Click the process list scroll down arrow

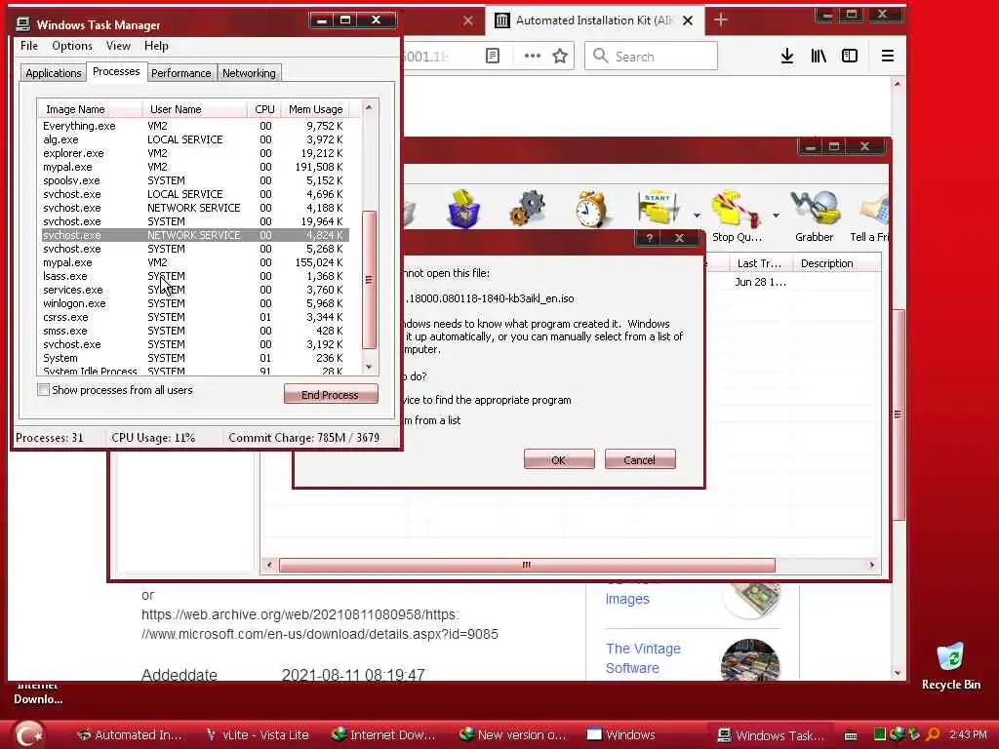[x=369, y=367]
